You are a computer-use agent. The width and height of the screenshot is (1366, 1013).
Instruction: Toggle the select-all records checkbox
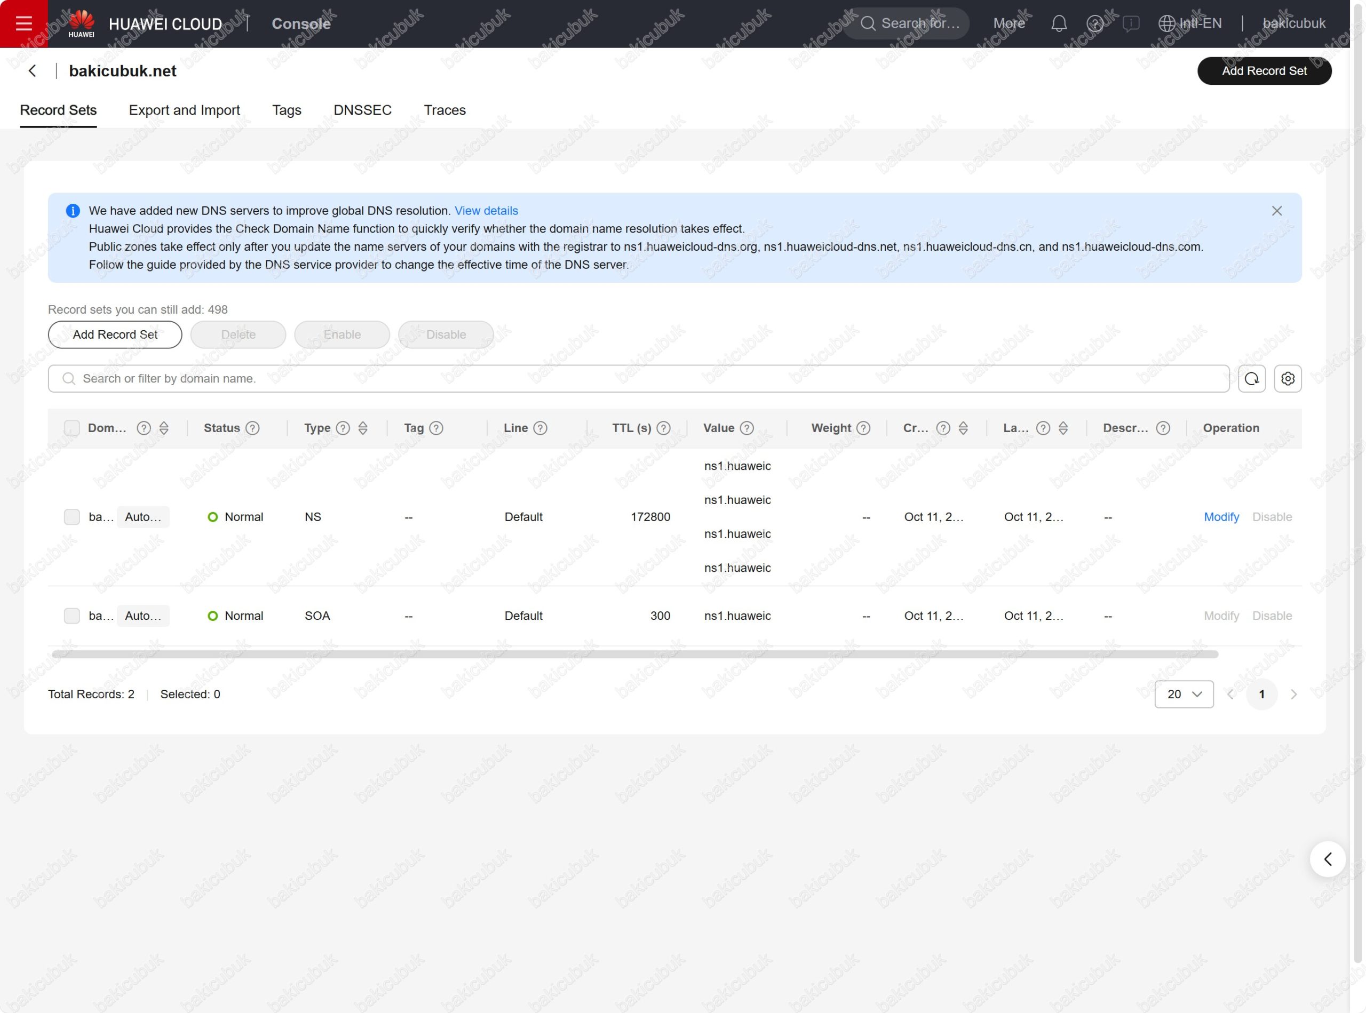(x=72, y=428)
